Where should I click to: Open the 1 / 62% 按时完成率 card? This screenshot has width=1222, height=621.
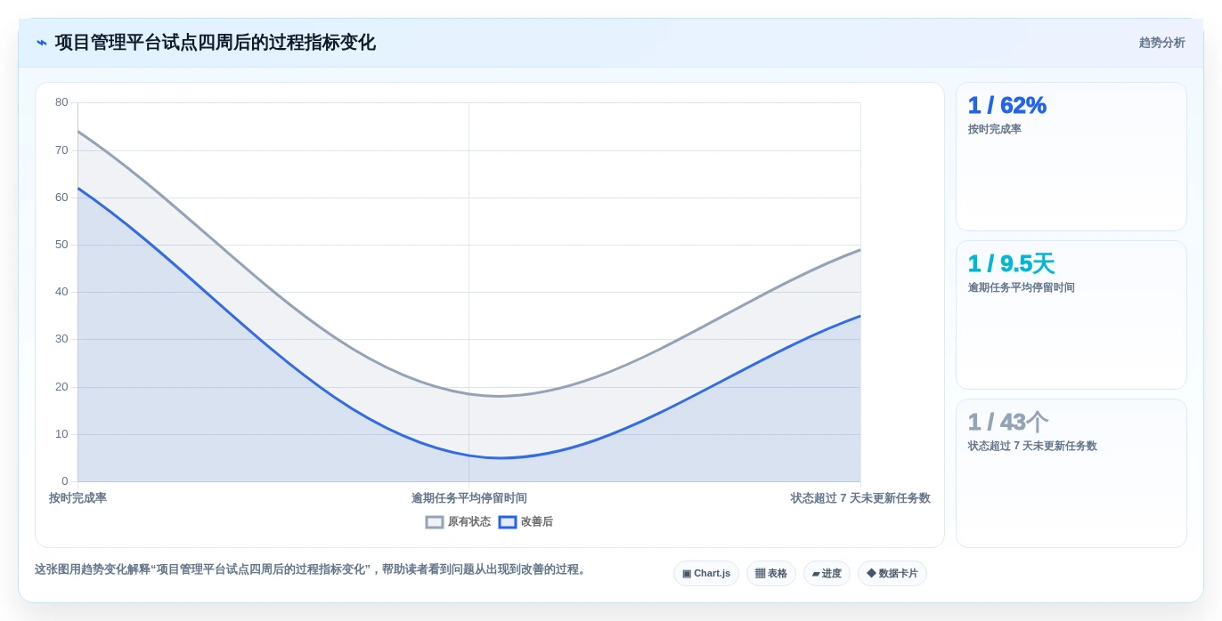pyautogui.click(x=1071, y=157)
